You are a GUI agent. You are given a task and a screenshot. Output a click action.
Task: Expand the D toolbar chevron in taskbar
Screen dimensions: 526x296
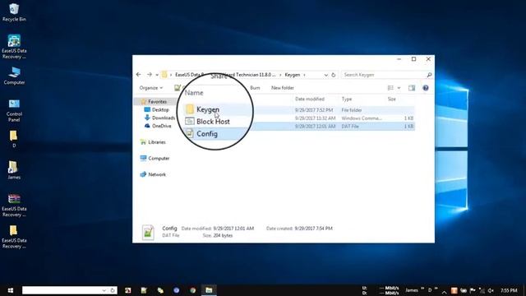tap(436, 289)
